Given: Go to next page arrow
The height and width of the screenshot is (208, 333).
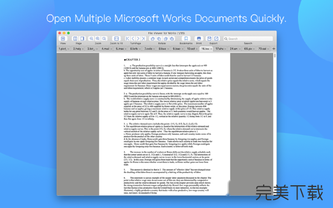Looking at the screenshot, I should tap(138, 38).
